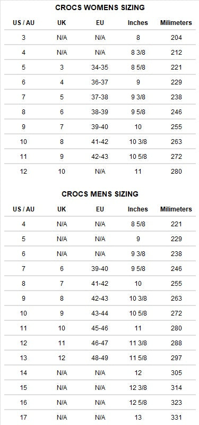Select mens US size 17
Screen dimensions: 199x425
pyautogui.click(x=23, y=418)
